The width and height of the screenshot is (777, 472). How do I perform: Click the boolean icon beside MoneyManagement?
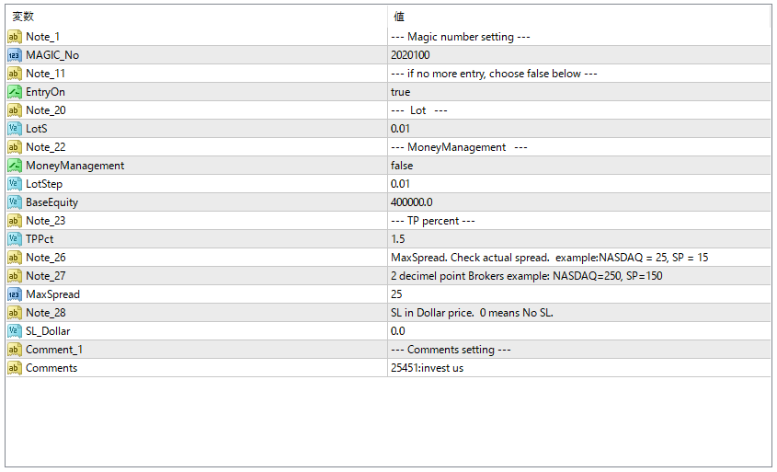click(x=15, y=166)
